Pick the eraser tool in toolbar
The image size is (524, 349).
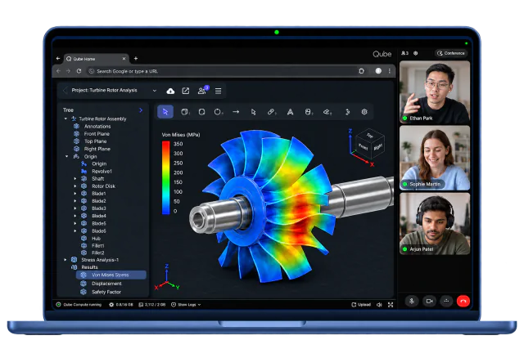pos(327,112)
